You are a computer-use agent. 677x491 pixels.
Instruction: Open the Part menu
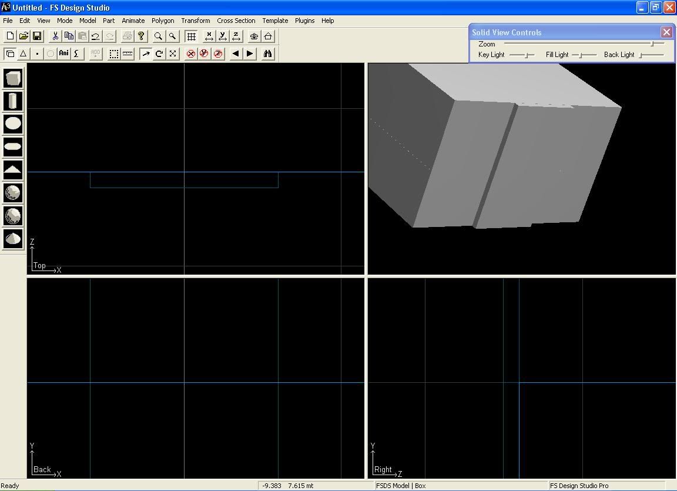(x=109, y=21)
